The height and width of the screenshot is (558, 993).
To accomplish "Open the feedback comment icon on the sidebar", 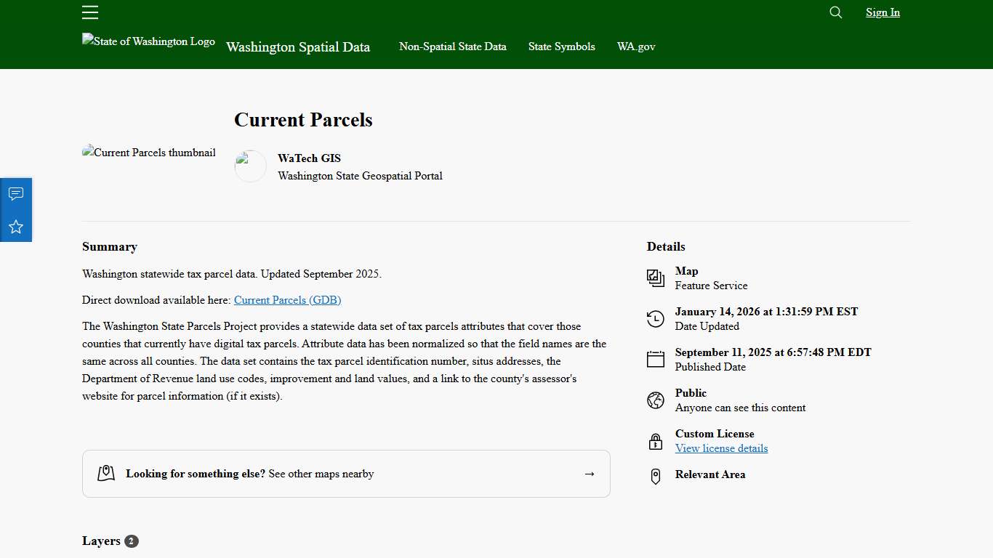I will pos(16,193).
